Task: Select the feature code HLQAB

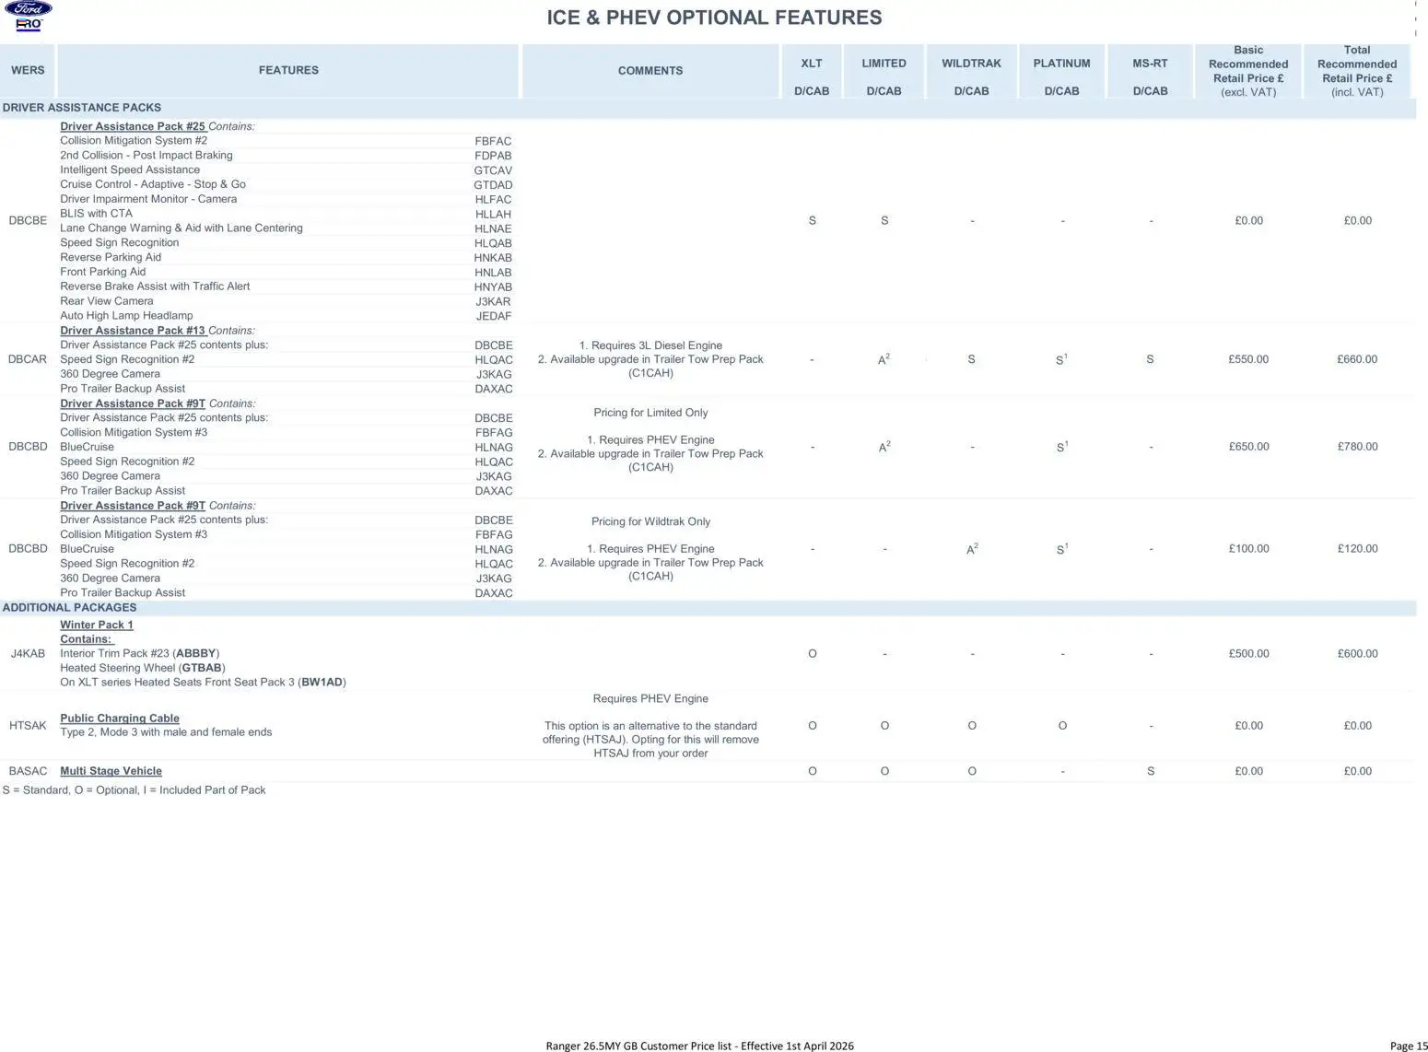Action: pyautogui.click(x=493, y=244)
